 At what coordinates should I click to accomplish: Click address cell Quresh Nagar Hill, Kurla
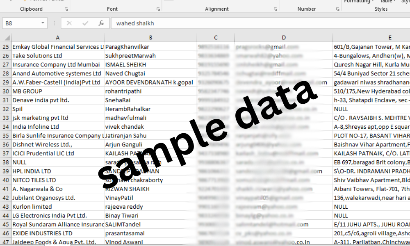coord(371,64)
